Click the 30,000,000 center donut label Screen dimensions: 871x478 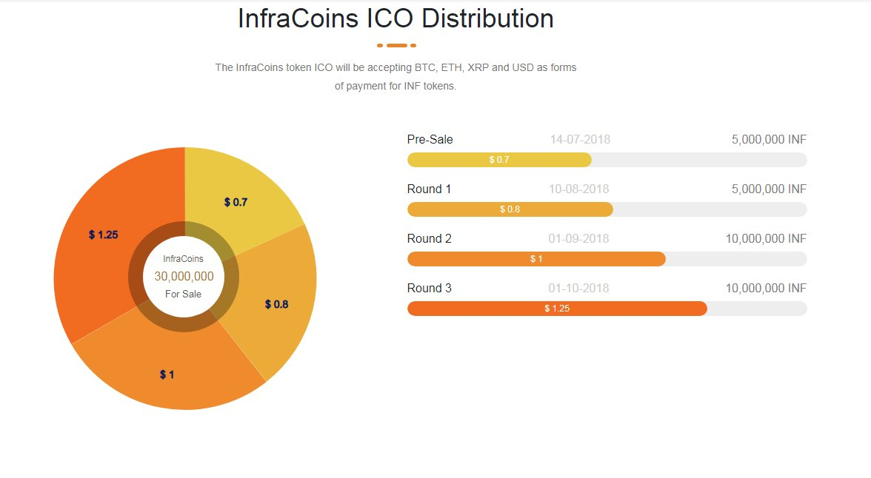[184, 277]
